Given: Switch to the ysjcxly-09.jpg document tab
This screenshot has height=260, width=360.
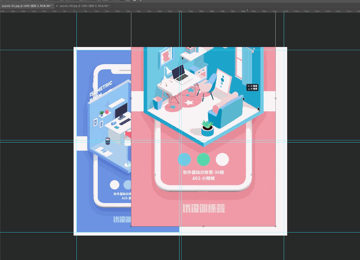Looking at the screenshot, I should click(85, 6).
